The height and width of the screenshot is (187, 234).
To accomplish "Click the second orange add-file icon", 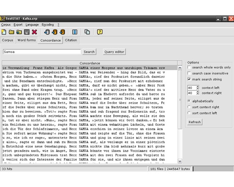I will (54, 32).
